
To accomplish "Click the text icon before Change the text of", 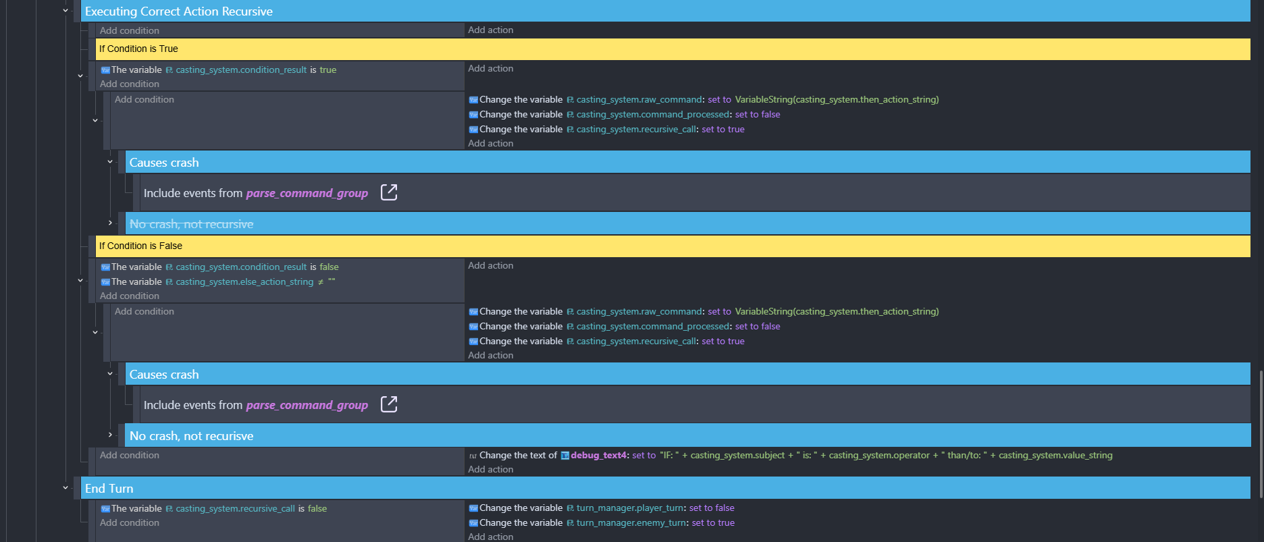I will (x=473, y=456).
